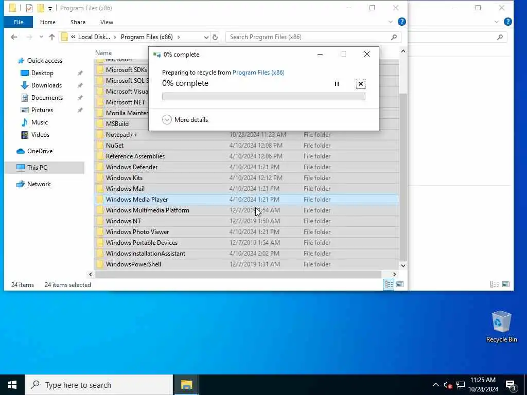Image resolution: width=527 pixels, height=395 pixels.
Task: Open Quick Access Toolbar customize dropdown
Action: [x=50, y=8]
